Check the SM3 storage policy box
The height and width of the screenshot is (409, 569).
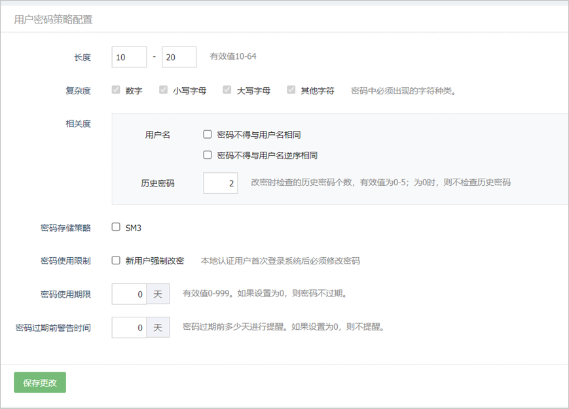click(116, 228)
